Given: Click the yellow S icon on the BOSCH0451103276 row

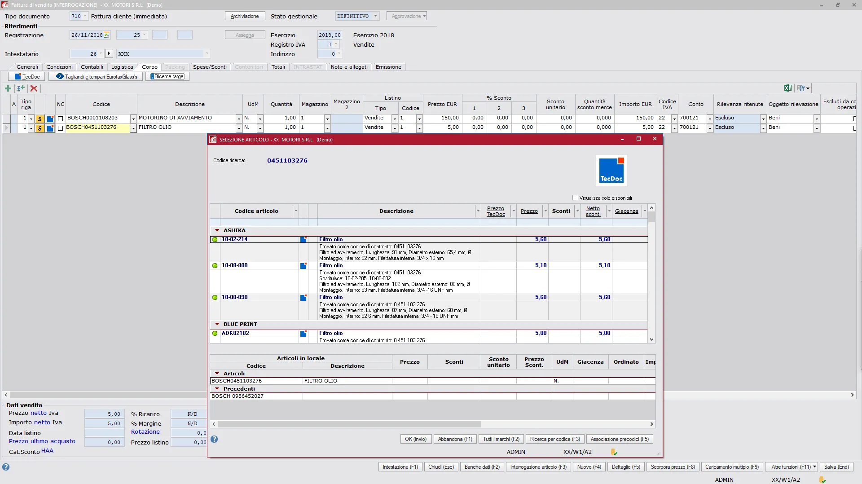Looking at the screenshot, I should point(40,128).
